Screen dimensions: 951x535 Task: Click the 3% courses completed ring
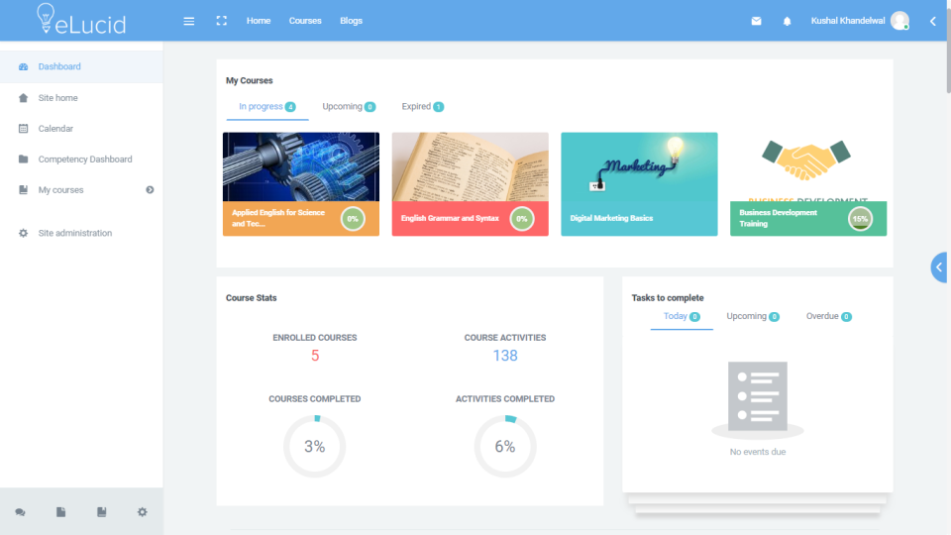click(x=315, y=447)
